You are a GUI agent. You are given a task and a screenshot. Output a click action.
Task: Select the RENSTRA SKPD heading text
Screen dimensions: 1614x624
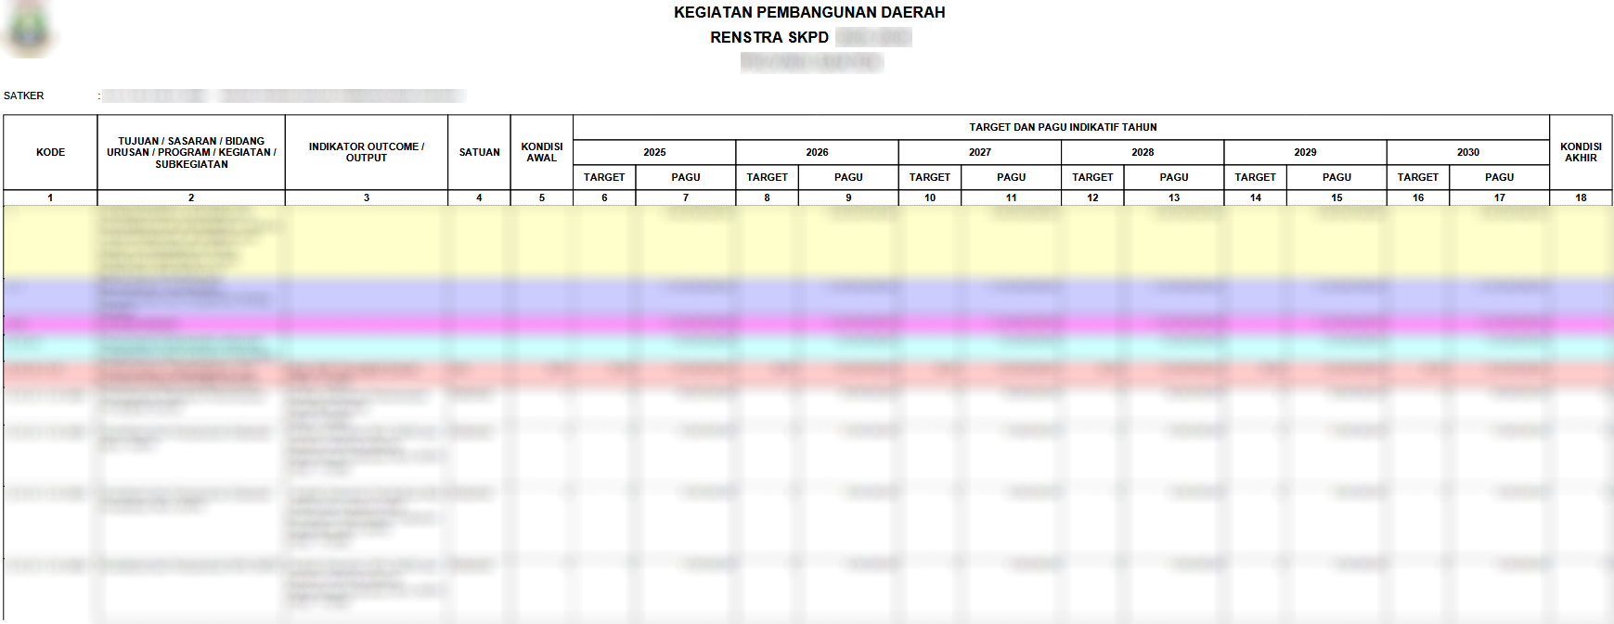(769, 37)
